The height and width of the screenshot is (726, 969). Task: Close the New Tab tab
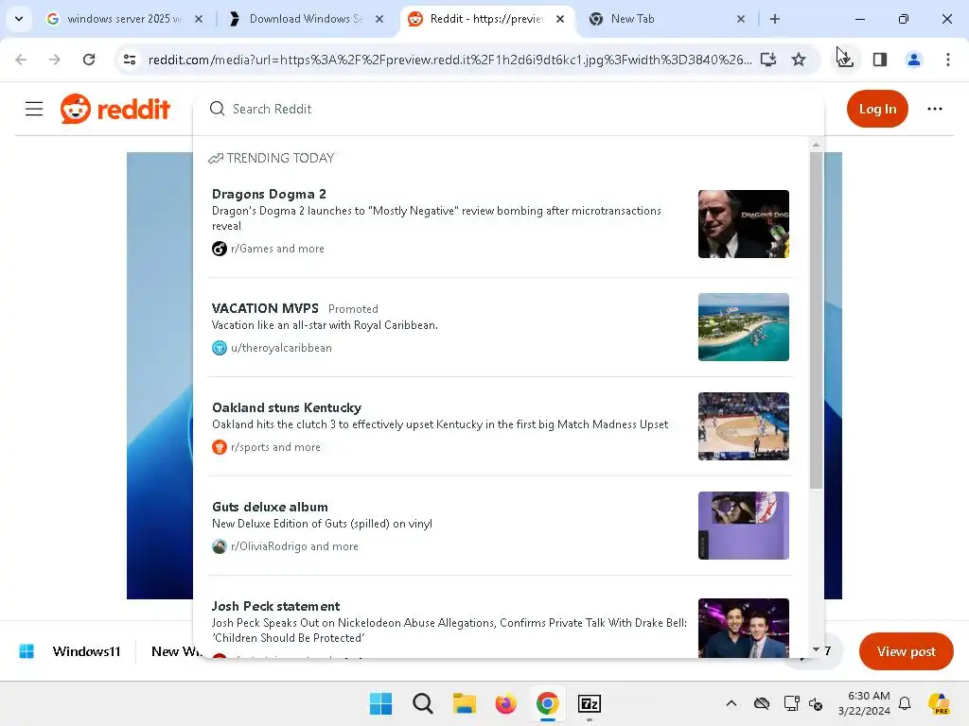(741, 19)
